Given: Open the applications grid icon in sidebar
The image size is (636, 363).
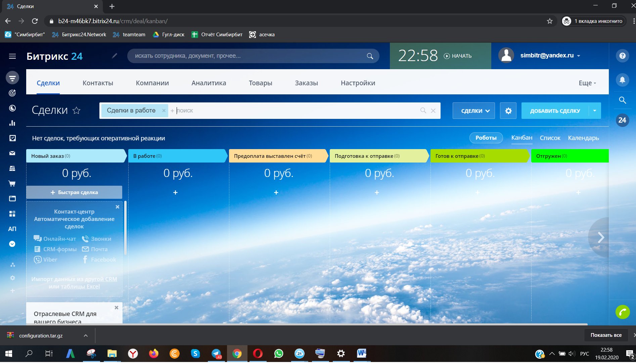Looking at the screenshot, I should [x=12, y=214].
